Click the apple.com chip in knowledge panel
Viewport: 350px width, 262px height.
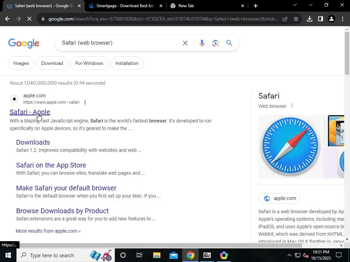point(279,198)
